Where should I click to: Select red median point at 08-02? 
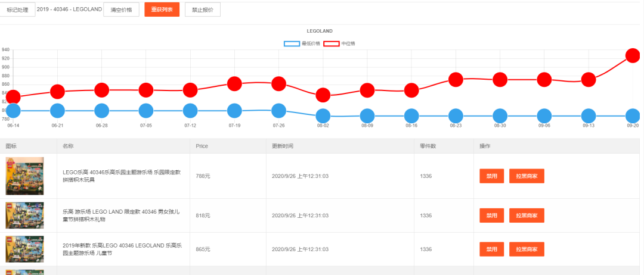pyautogui.click(x=323, y=95)
